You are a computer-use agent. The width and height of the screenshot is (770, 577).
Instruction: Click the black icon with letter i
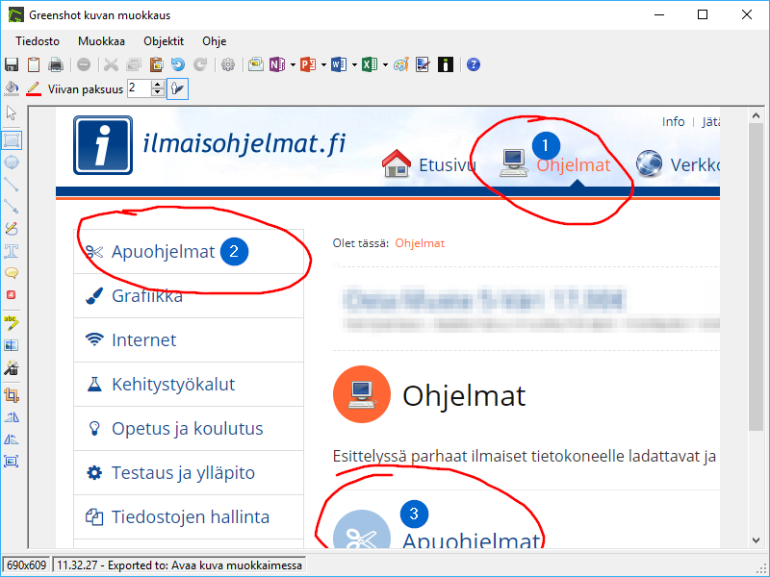coord(445,64)
